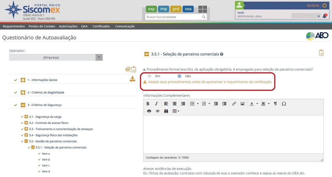
Task: Click the power logout icon
Action: tap(324, 5)
